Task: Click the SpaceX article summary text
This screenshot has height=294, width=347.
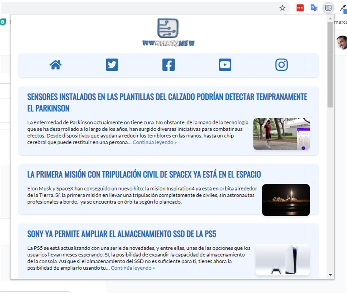Action: coord(142,195)
